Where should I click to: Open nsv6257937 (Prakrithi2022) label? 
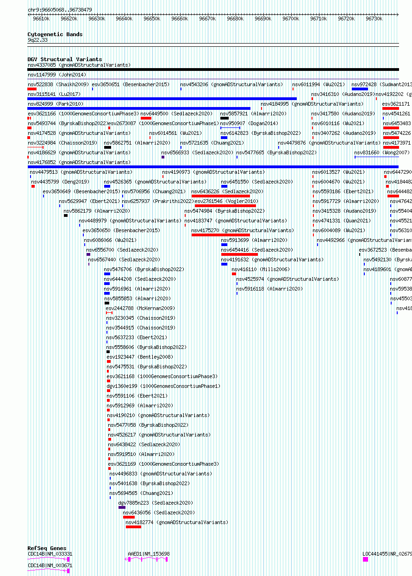pyautogui.click(x=158, y=201)
